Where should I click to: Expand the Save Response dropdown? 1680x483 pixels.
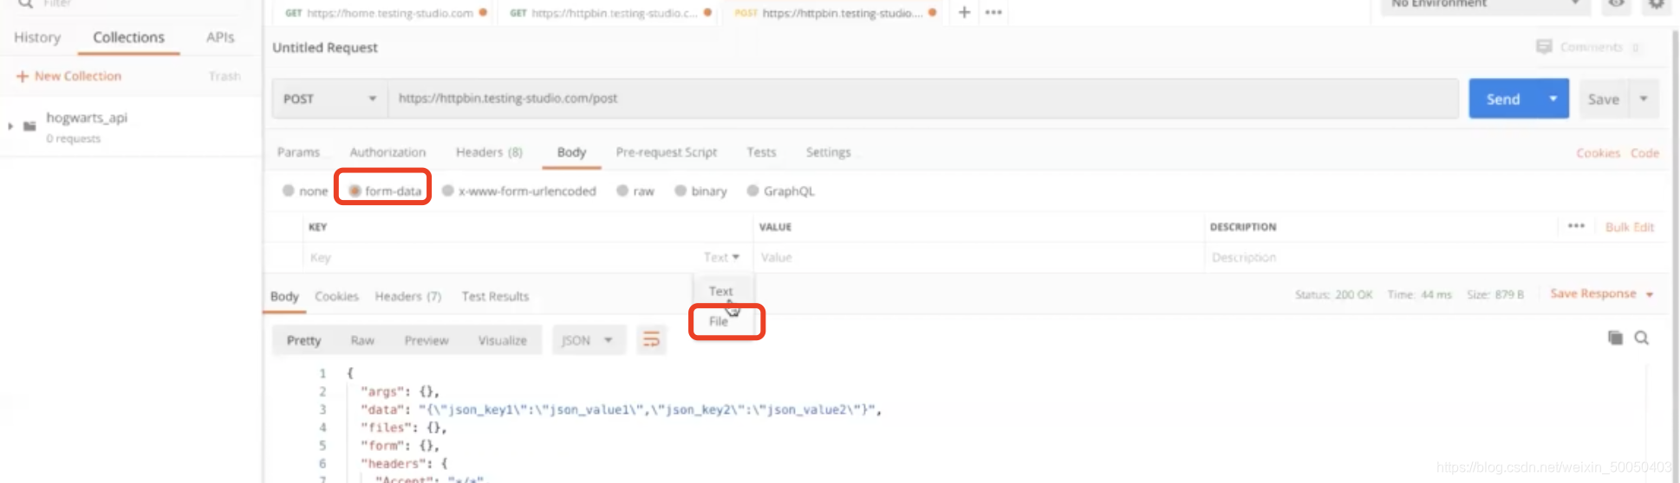(x=1650, y=294)
